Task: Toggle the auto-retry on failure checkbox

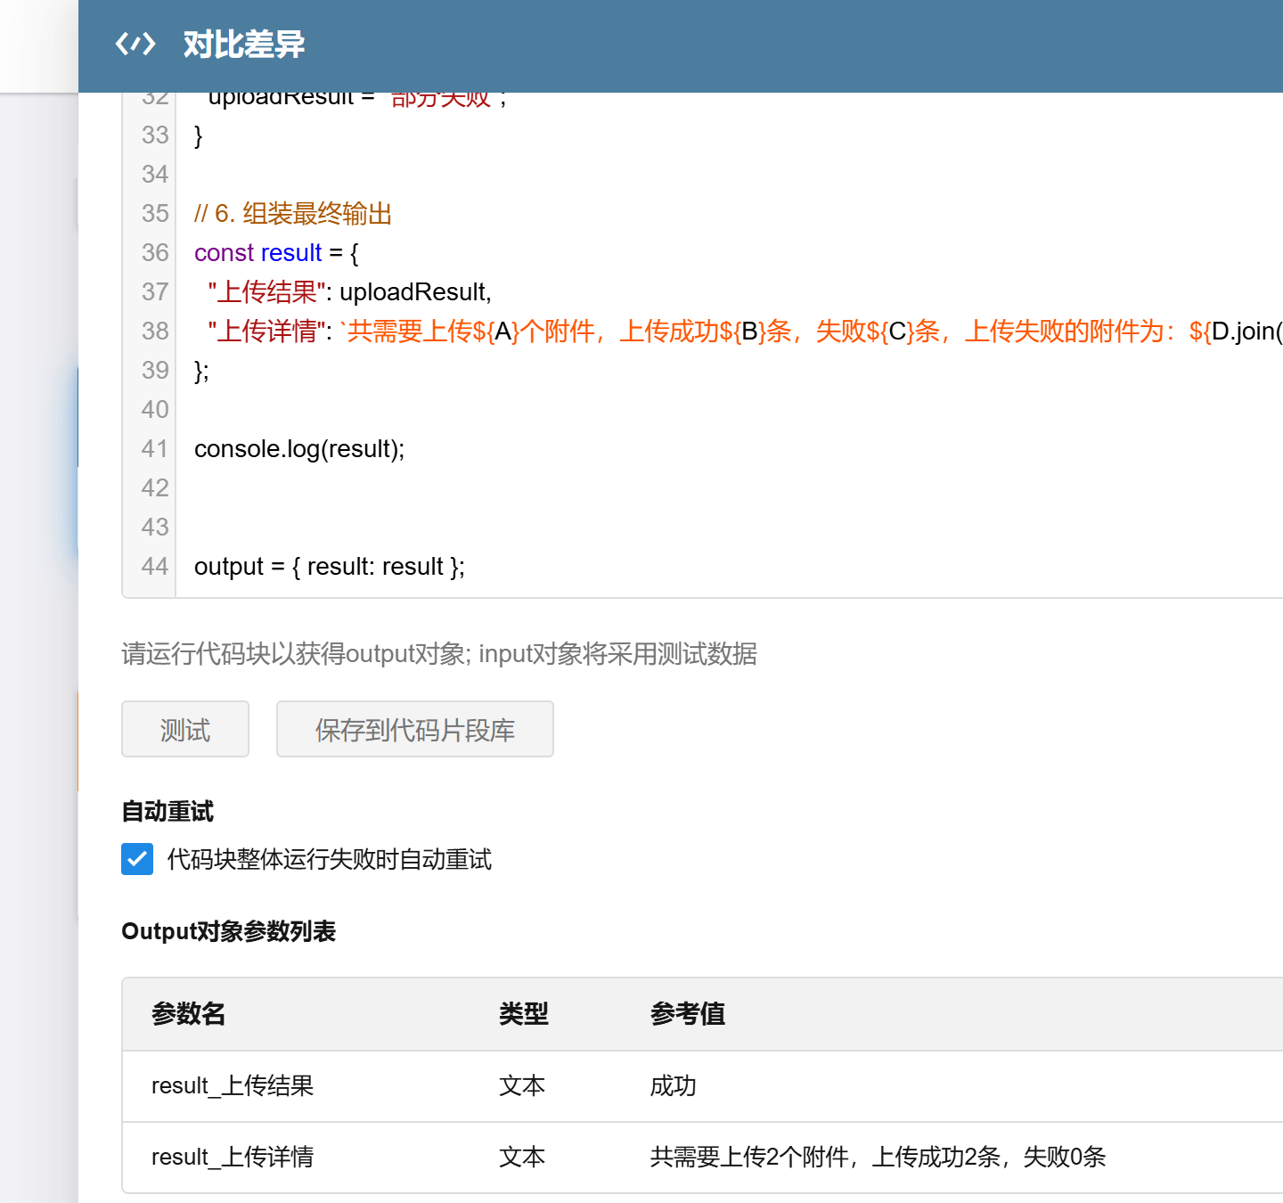Action: coord(137,859)
